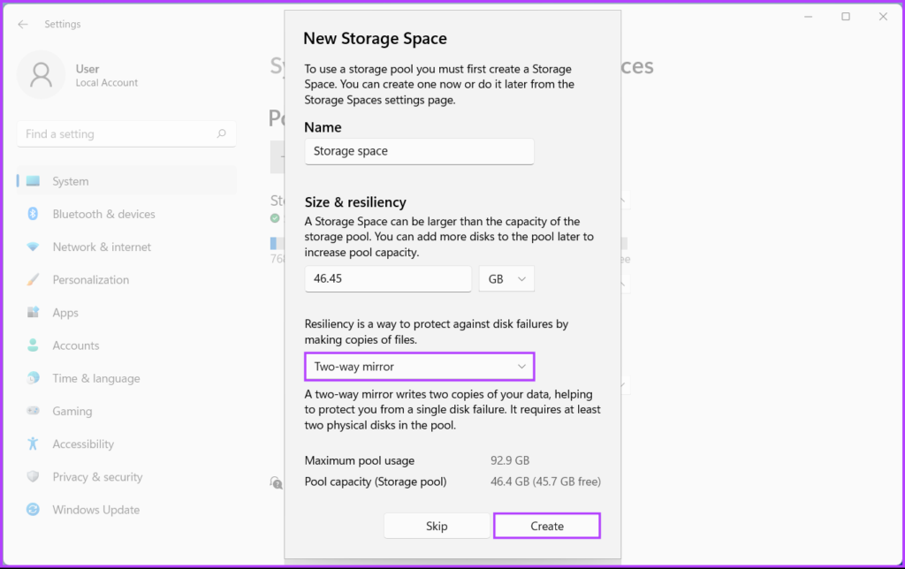Click the Storage space name field
The image size is (905, 569).
coord(419,151)
